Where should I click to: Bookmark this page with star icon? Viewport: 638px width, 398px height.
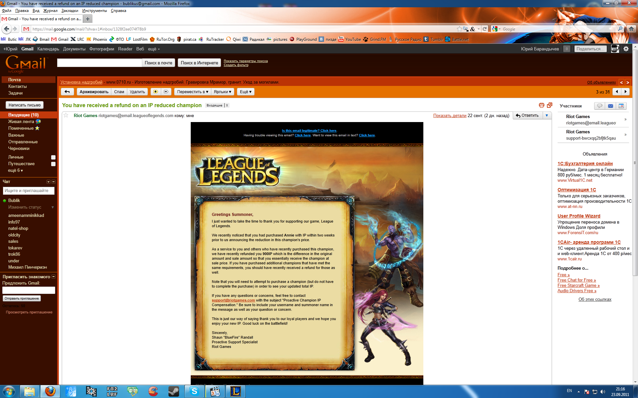click(459, 29)
